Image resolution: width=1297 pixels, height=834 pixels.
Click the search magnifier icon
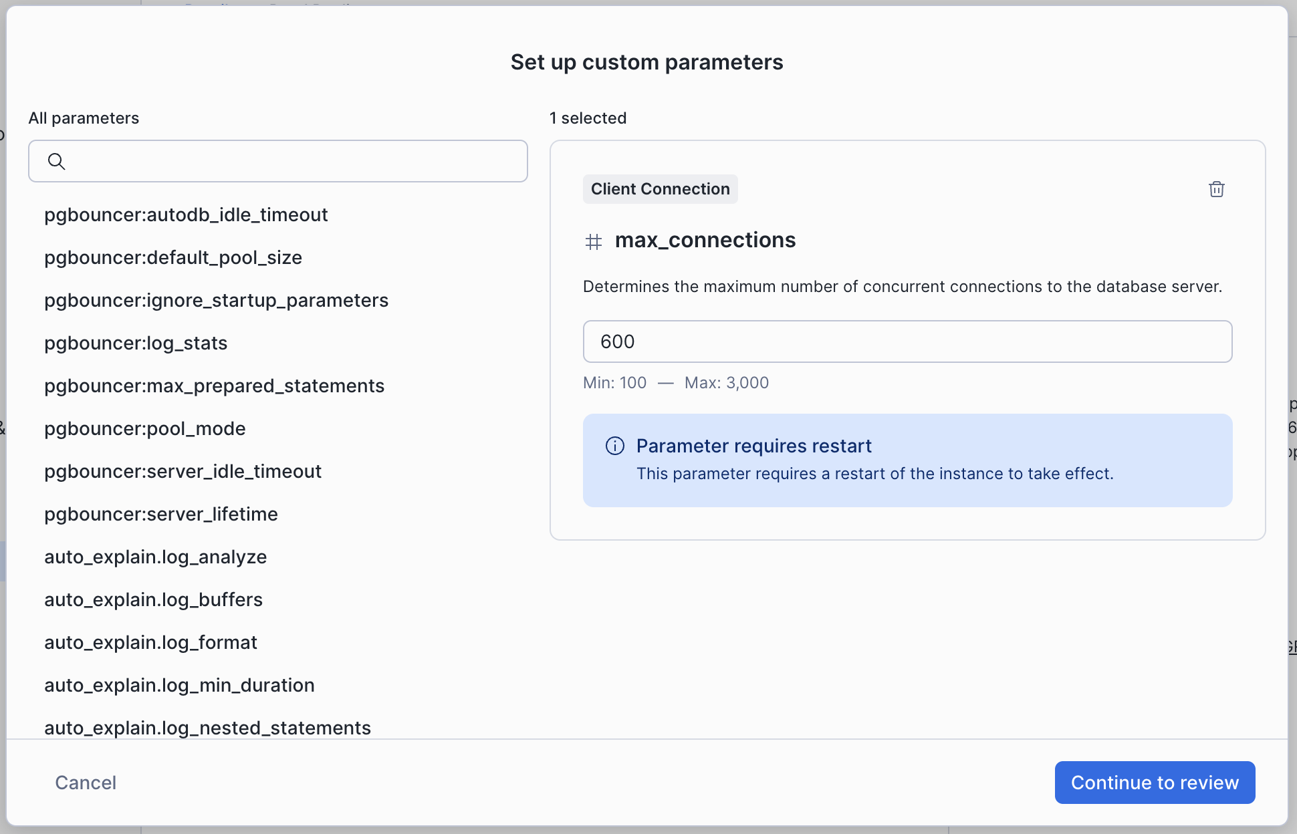(57, 161)
